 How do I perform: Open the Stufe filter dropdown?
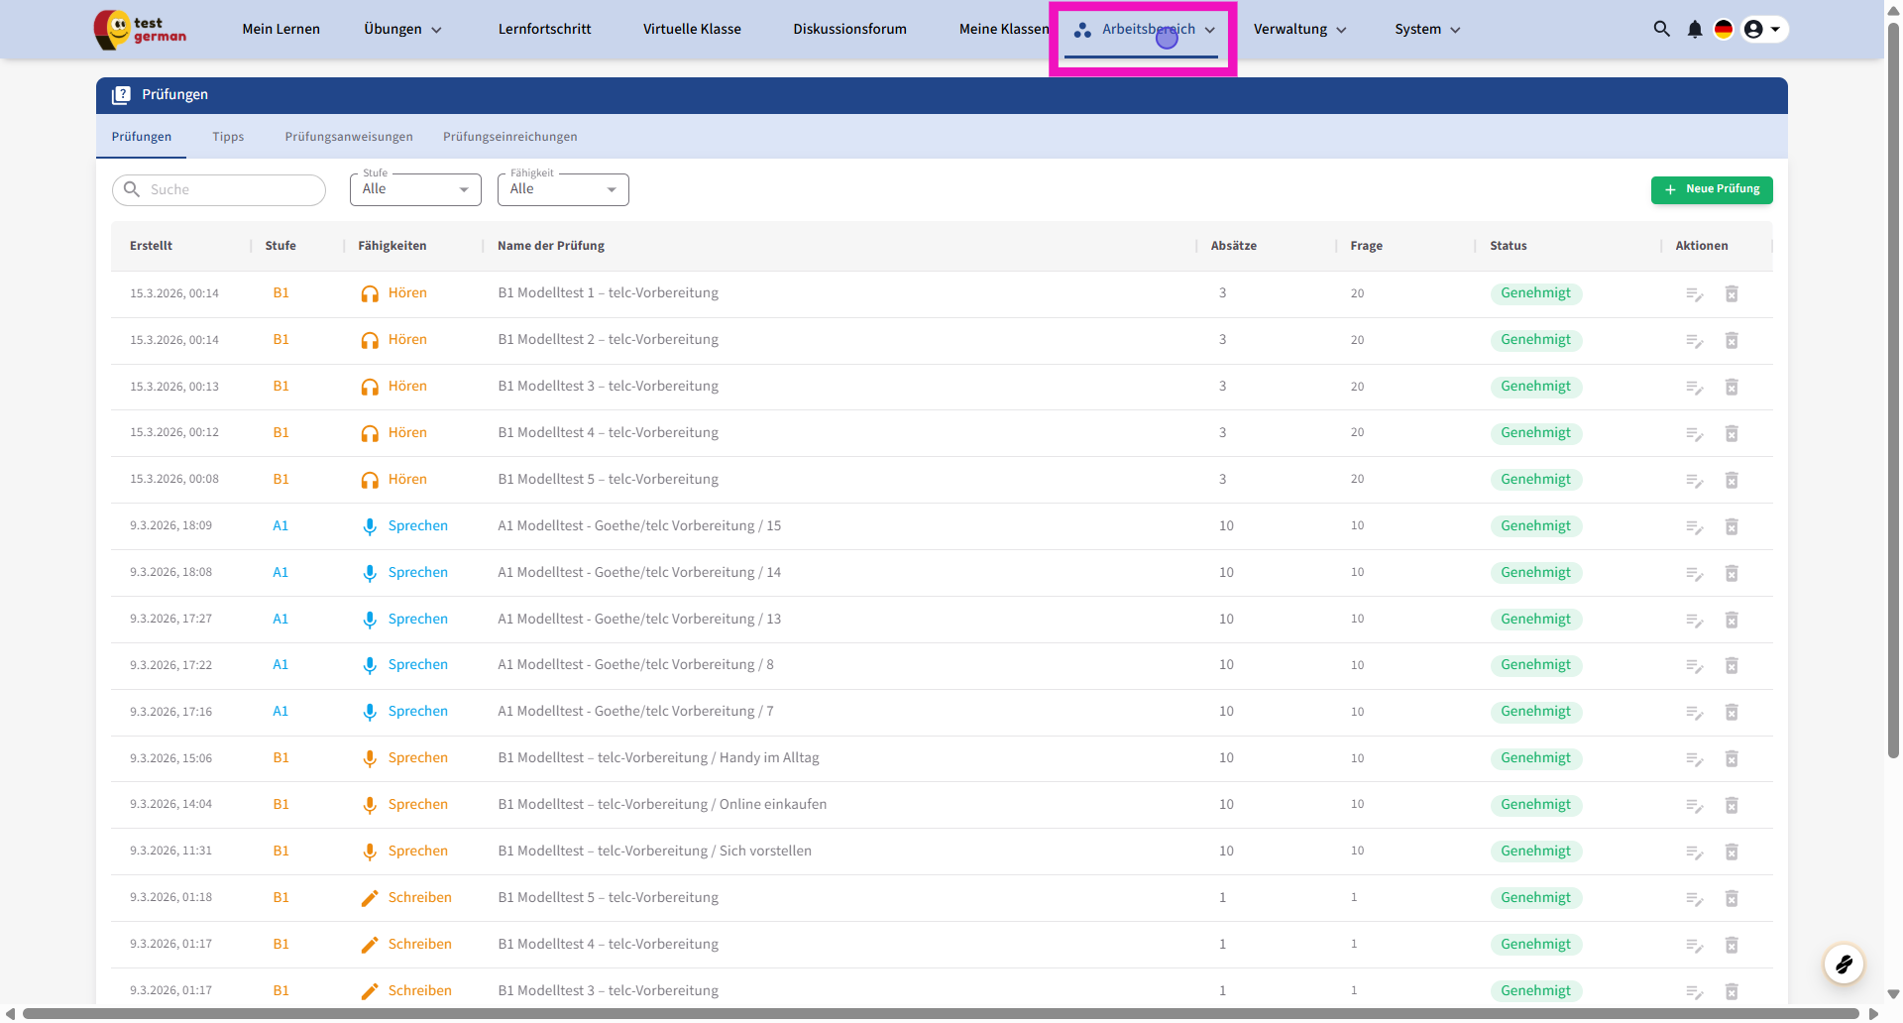[415, 189]
